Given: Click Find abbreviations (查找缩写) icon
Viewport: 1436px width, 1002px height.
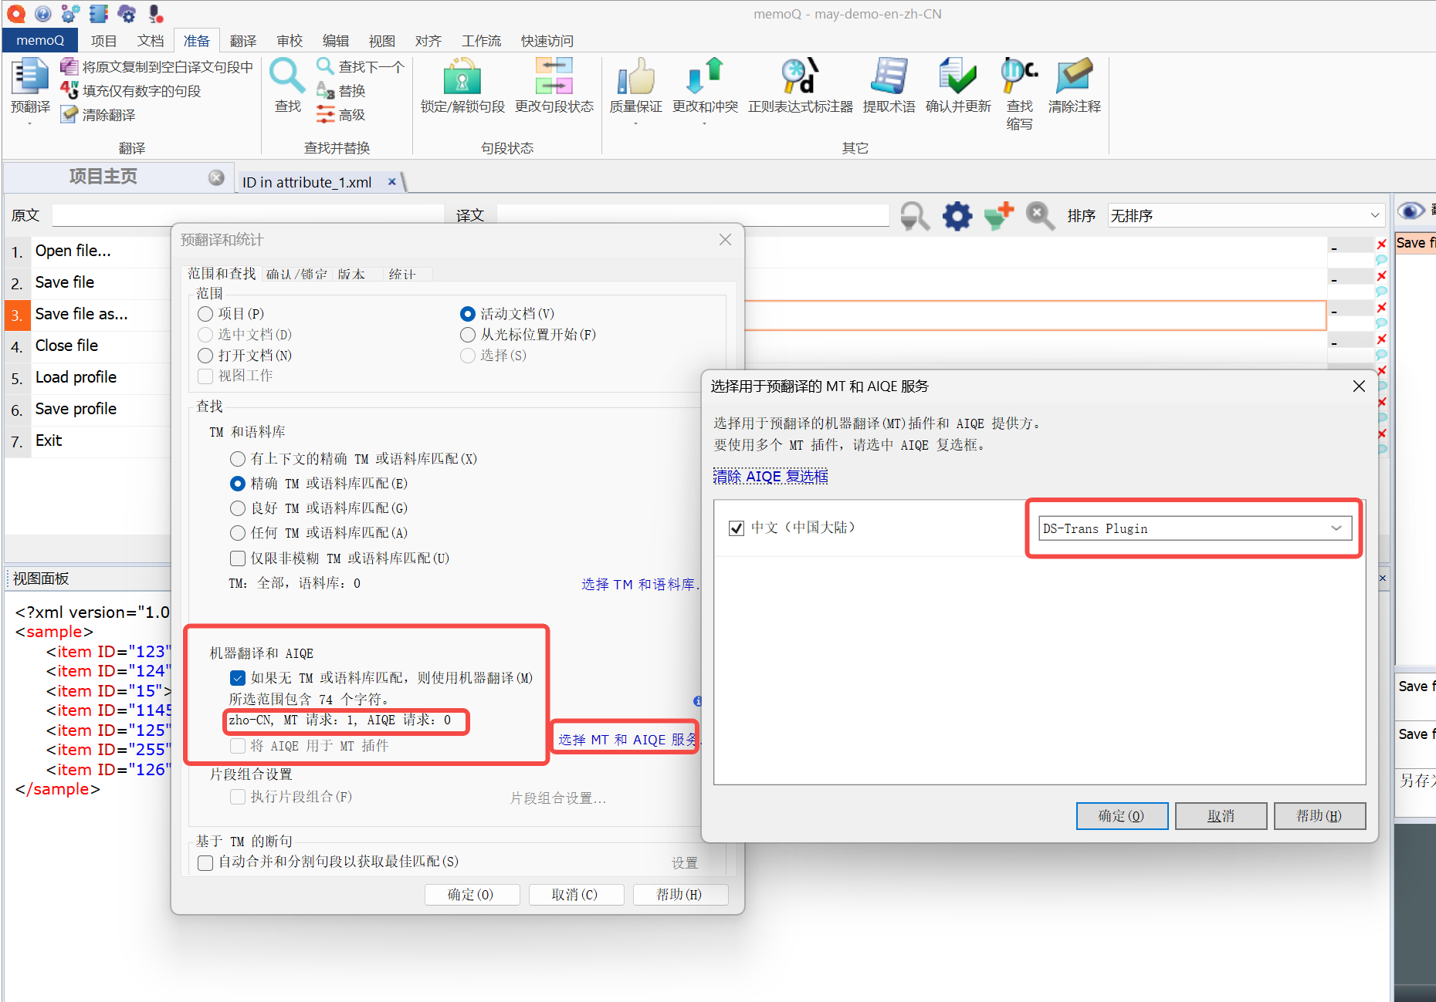Looking at the screenshot, I should 1019,76.
